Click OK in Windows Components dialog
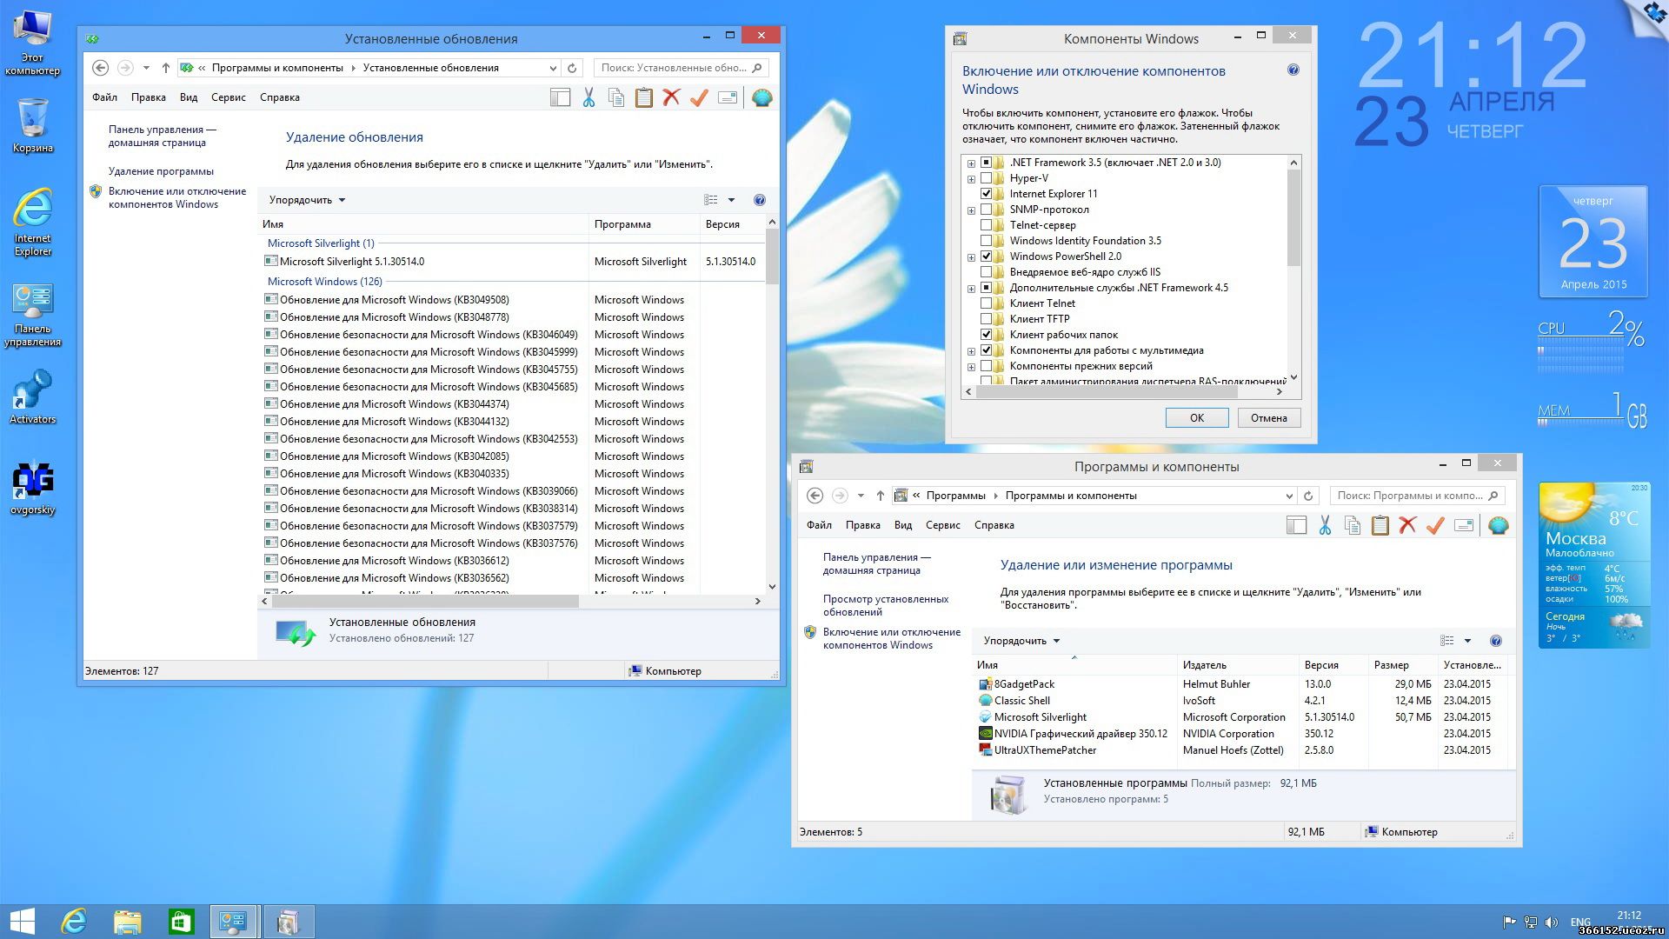 tap(1196, 418)
